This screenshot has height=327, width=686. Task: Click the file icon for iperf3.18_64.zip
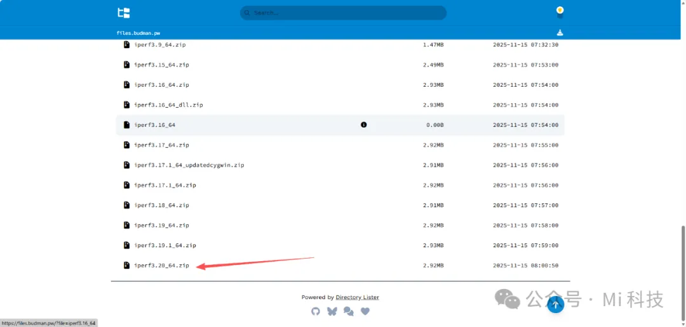coord(126,205)
